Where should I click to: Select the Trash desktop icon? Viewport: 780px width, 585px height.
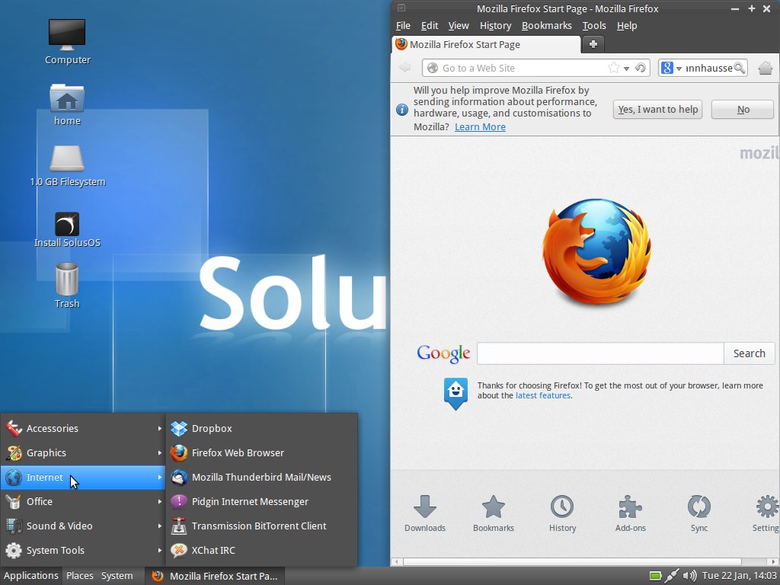pos(67,286)
